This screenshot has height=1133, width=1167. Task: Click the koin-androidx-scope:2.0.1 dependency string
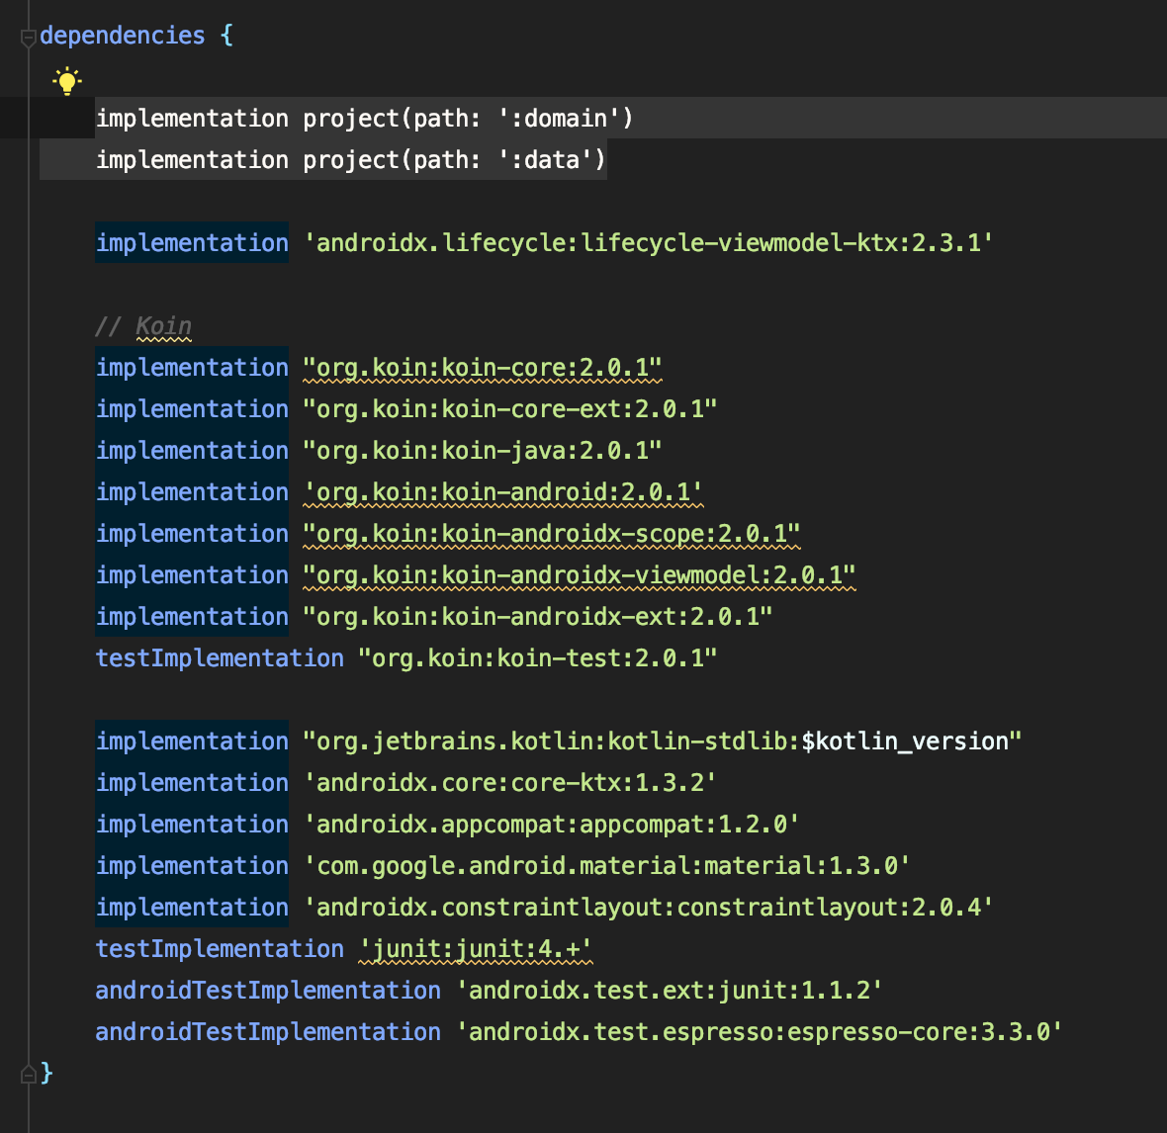[x=552, y=534]
